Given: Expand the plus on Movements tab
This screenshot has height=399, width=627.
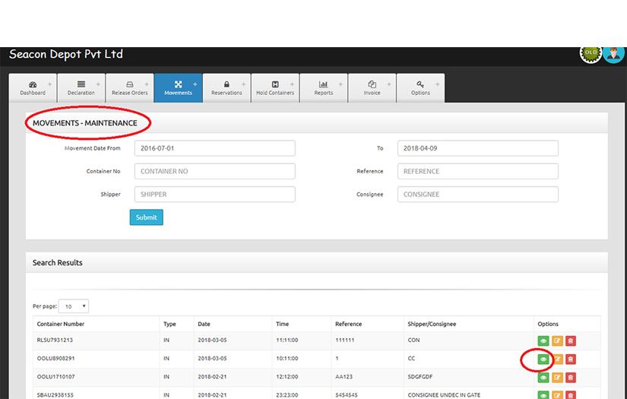Looking at the screenshot, I should (x=195, y=84).
